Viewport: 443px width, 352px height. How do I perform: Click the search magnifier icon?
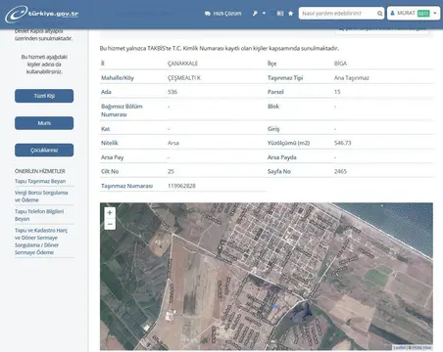coord(379,14)
